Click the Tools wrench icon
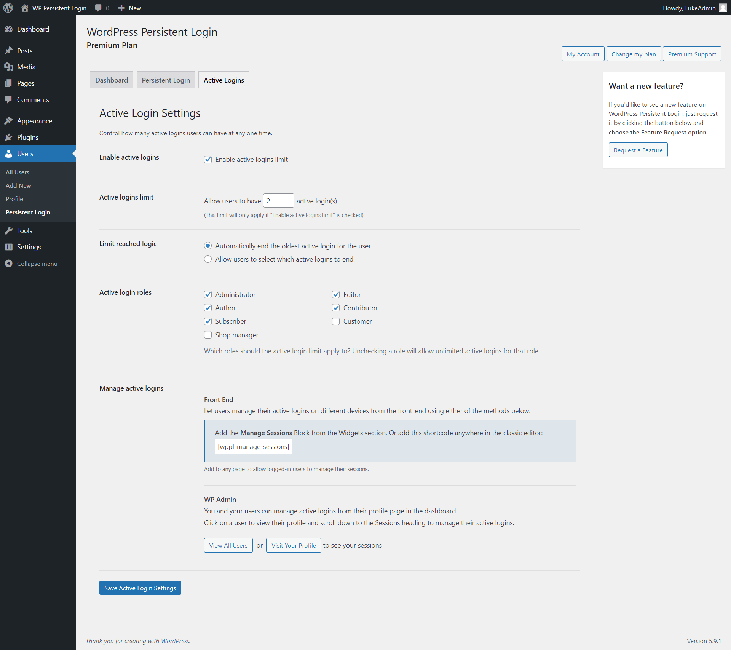 click(8, 231)
